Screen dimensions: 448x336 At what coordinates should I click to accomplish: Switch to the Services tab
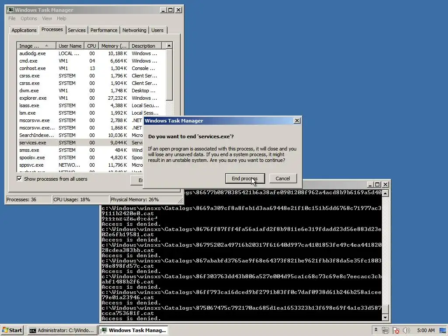click(77, 30)
